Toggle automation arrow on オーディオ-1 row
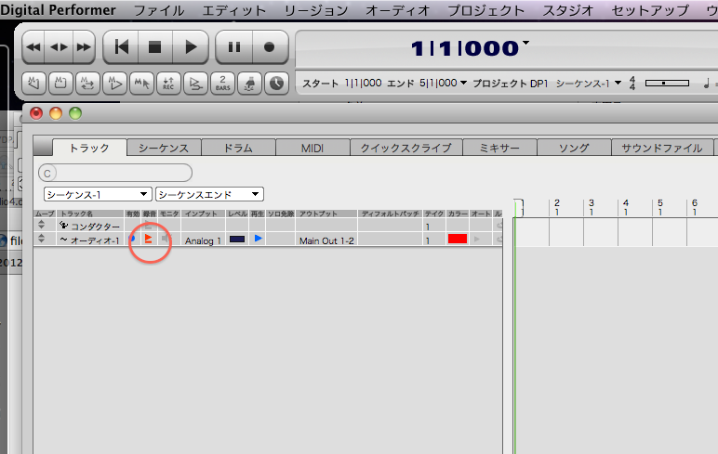This screenshot has width=718, height=454. (477, 240)
